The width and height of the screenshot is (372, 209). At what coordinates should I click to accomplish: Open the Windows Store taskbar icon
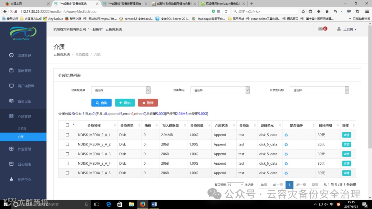[x=120, y=204]
